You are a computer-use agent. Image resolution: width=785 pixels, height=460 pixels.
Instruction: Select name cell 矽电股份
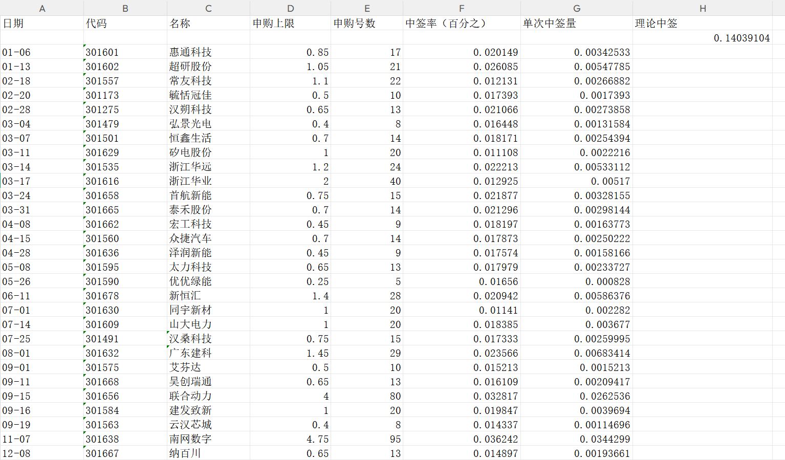(x=208, y=152)
